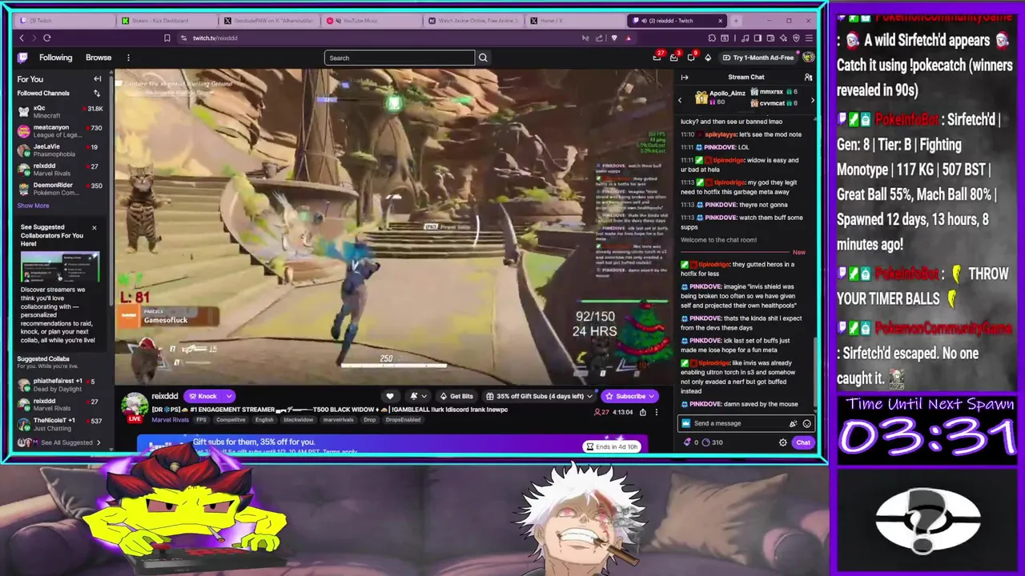Open TheNicoleT suggested collab
1025x576 pixels.
point(60,423)
